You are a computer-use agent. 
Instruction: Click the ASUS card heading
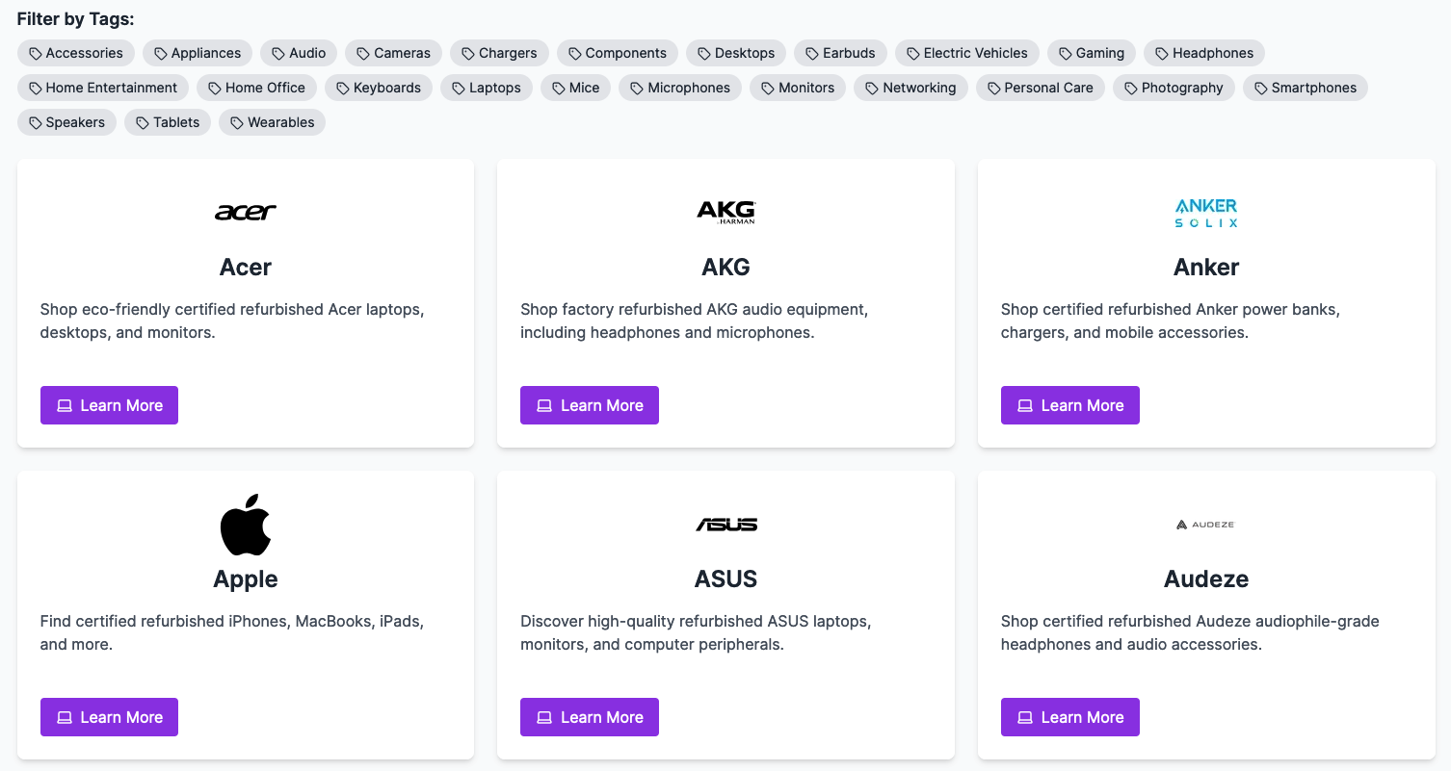(725, 578)
